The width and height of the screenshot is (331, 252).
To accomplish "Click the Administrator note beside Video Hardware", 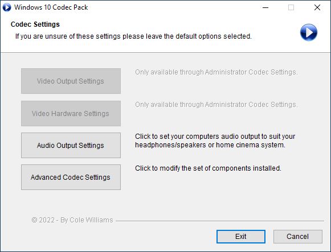I will click(x=216, y=105).
